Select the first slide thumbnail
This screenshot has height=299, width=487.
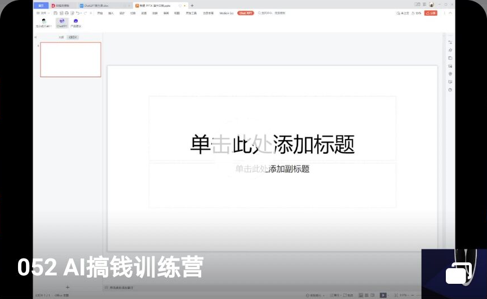tap(70, 59)
